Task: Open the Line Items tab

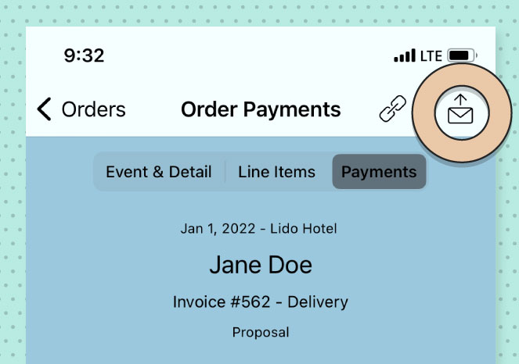Action: point(276,172)
